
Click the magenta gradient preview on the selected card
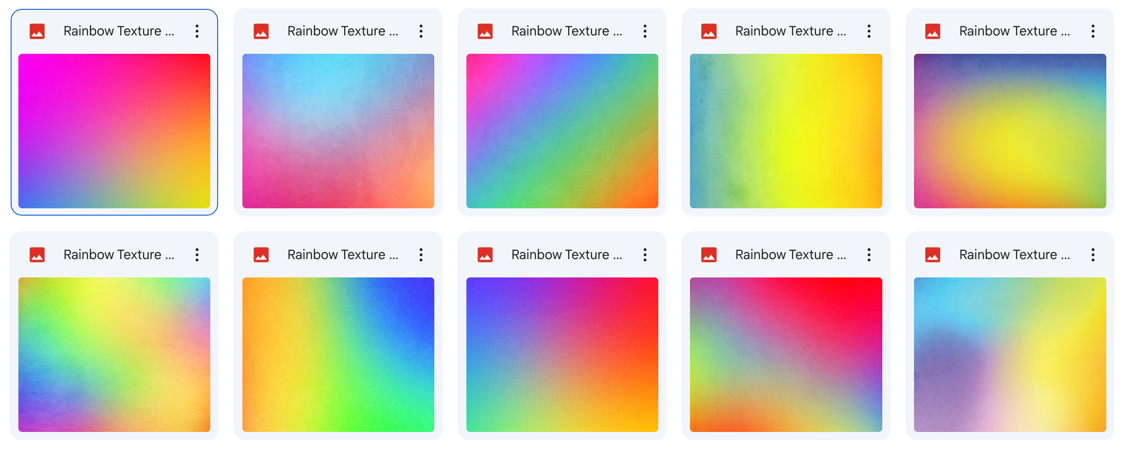tap(114, 131)
